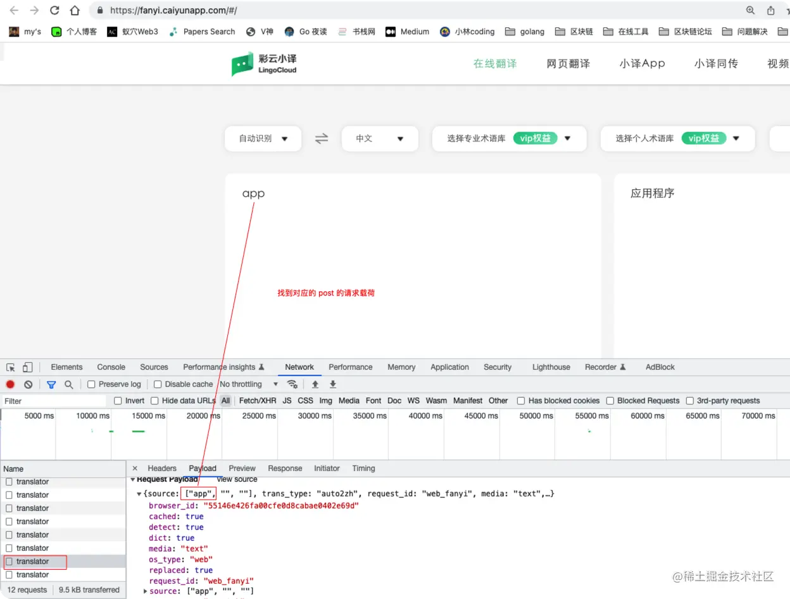Check the highlighted translator row checkbox

tap(9, 562)
